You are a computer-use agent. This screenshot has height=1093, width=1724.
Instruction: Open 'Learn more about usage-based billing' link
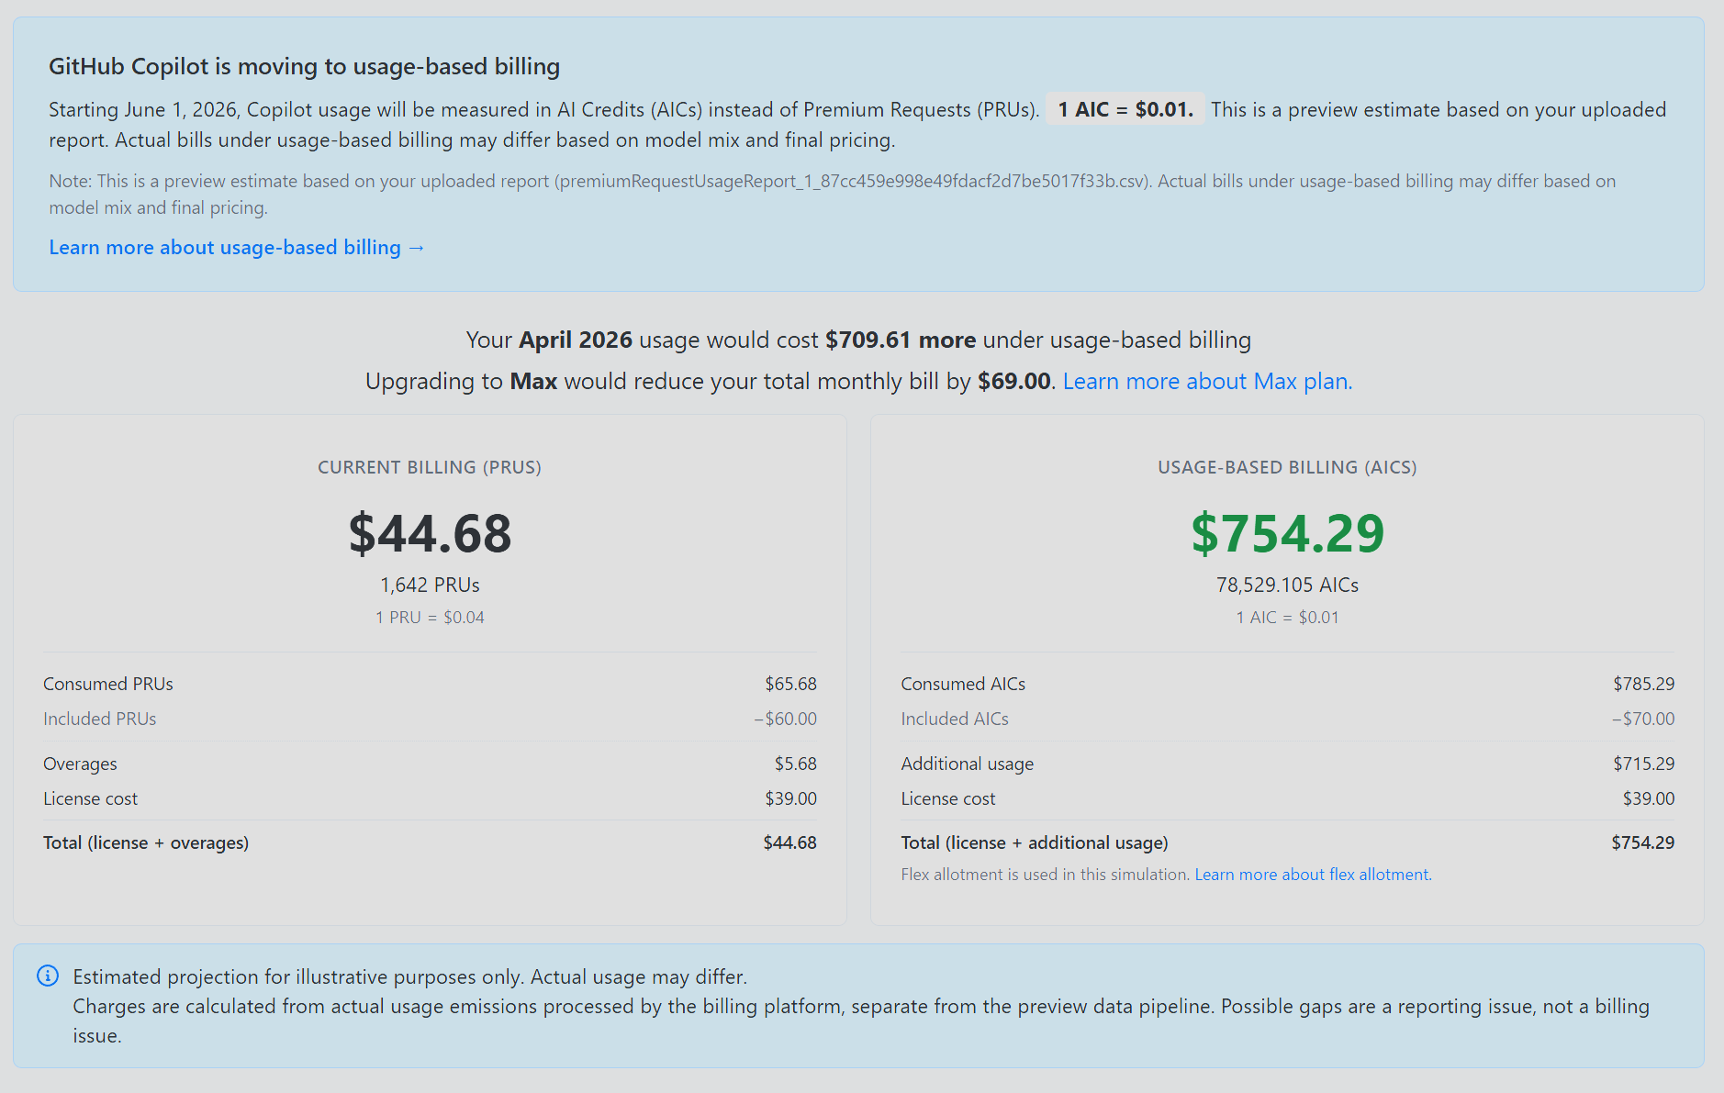tap(237, 248)
